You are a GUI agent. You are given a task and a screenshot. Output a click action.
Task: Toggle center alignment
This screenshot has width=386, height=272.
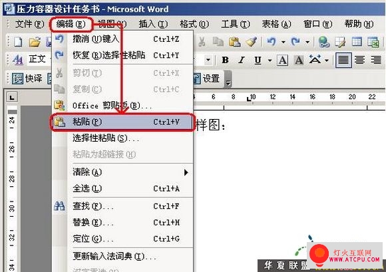click(x=359, y=60)
